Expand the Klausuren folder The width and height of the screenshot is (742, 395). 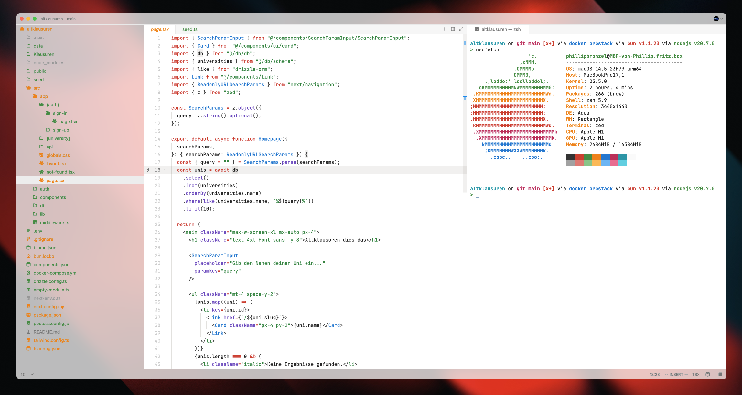click(80, 54)
